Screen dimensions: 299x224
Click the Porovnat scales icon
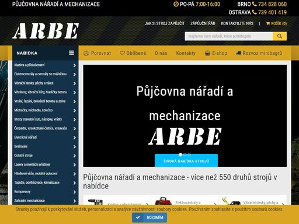pos(86,53)
